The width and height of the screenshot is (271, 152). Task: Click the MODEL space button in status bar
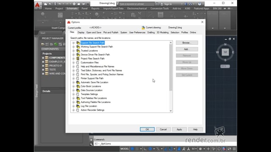(124, 149)
